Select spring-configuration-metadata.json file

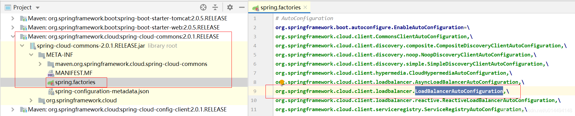(102, 91)
